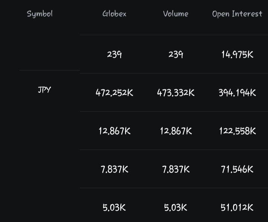This screenshot has width=268, height=222.
Task: Click Volume value 5.03K
Action: click(x=176, y=208)
